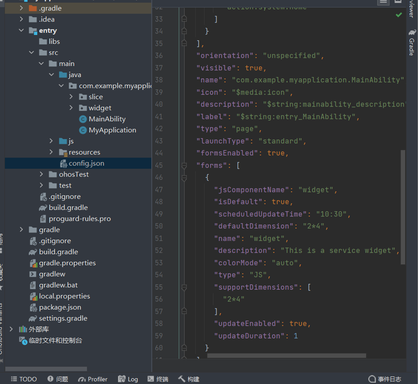Click the entry build.gradle elephant icon

pos(43,208)
